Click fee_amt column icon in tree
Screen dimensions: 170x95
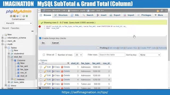click(x=18, y=66)
